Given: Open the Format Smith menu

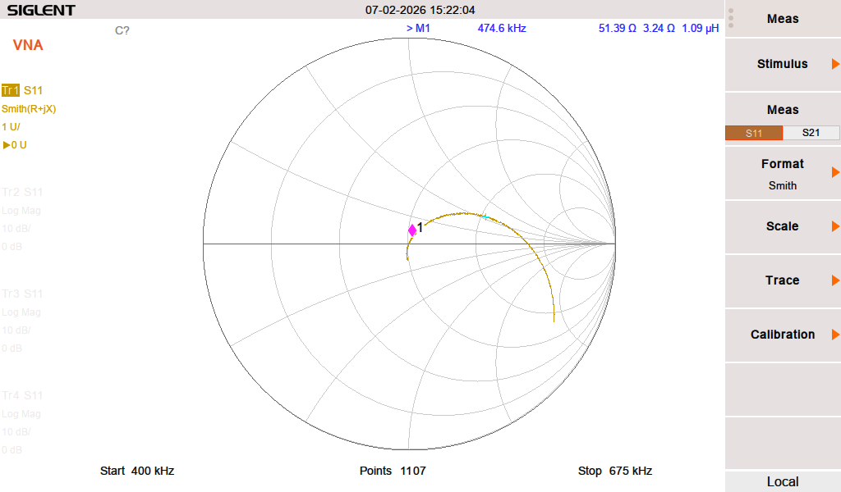Looking at the screenshot, I should (783, 174).
